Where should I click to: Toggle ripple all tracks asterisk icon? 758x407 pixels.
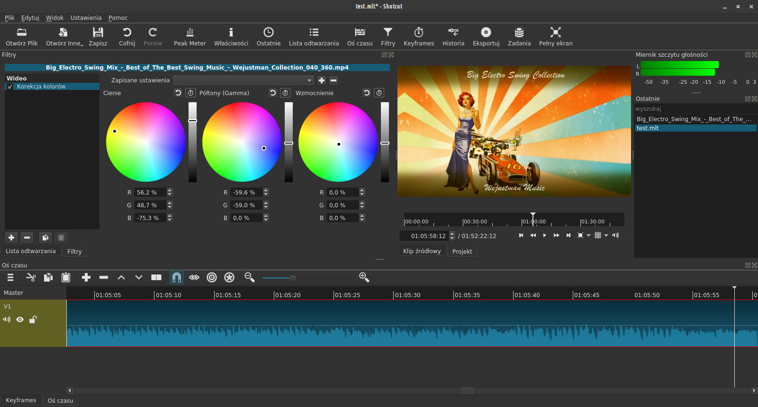[229, 277]
